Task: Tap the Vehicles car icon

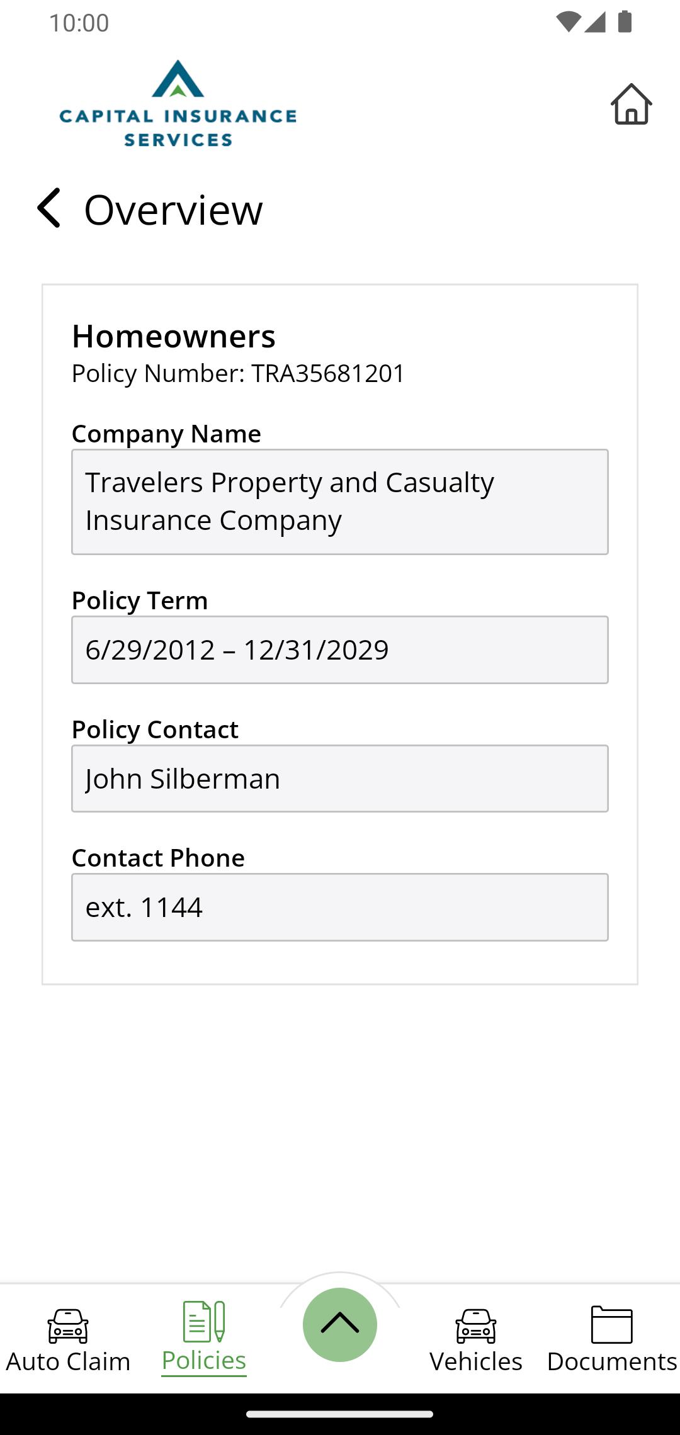Action: [476, 1325]
